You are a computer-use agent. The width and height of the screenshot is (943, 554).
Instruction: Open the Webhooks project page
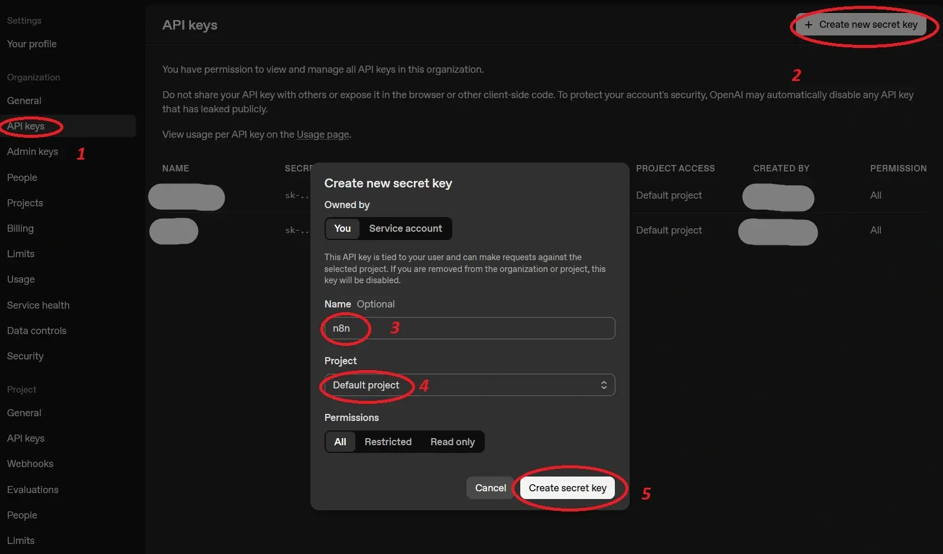30,464
